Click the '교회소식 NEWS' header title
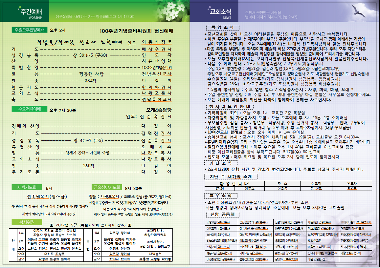380x268 pixels. (x=220, y=13)
